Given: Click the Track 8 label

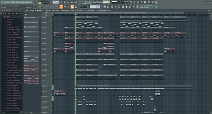Looking at the screenshot, I should (x=44, y=54).
